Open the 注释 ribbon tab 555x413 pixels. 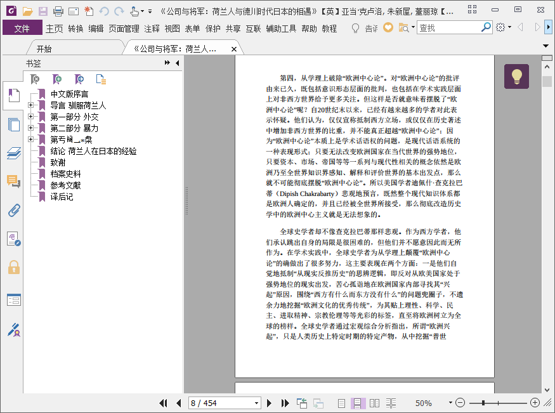pyautogui.click(x=152, y=29)
